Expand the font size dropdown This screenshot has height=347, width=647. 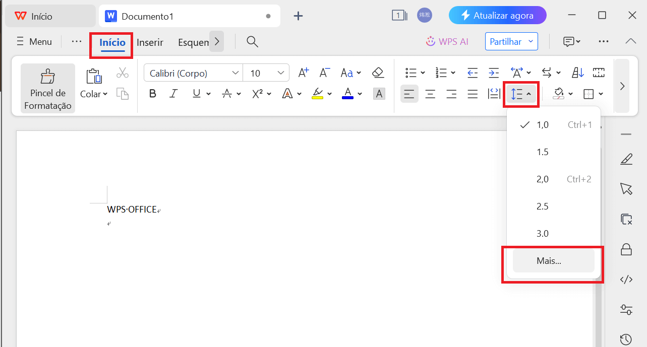click(x=280, y=73)
